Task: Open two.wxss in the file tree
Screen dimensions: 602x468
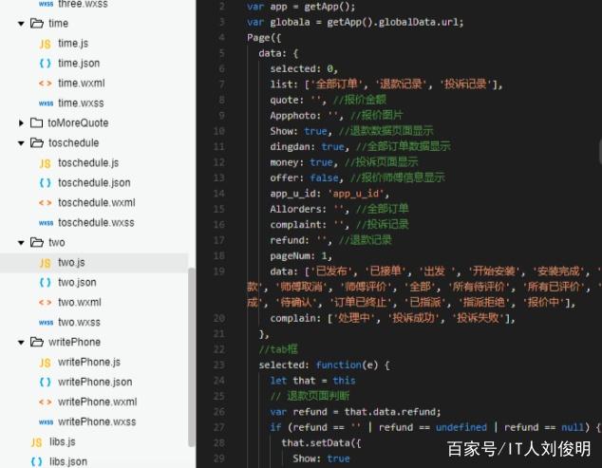Action: click(79, 323)
